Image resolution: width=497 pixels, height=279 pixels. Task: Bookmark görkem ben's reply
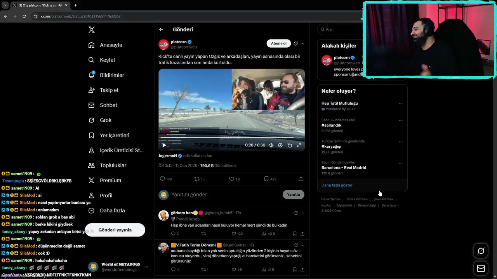[295, 234]
